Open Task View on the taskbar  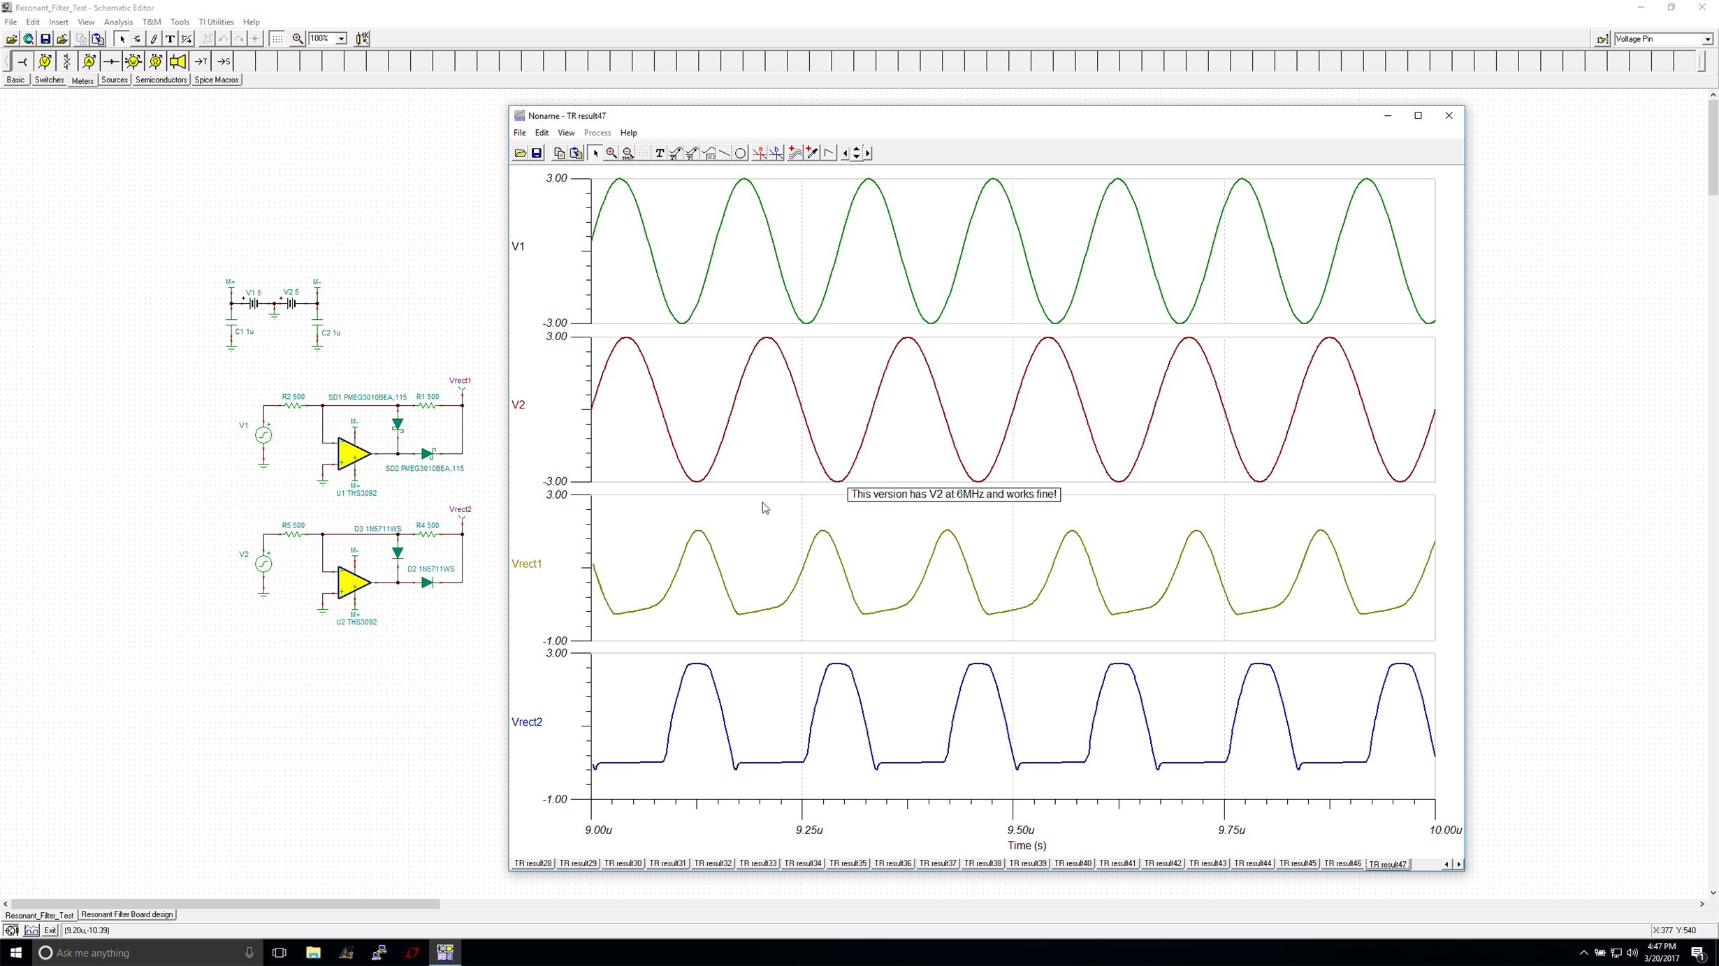tap(280, 953)
